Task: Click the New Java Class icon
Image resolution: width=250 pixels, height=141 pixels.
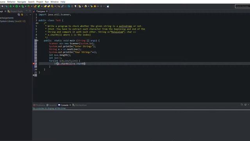Action: coord(39,6)
